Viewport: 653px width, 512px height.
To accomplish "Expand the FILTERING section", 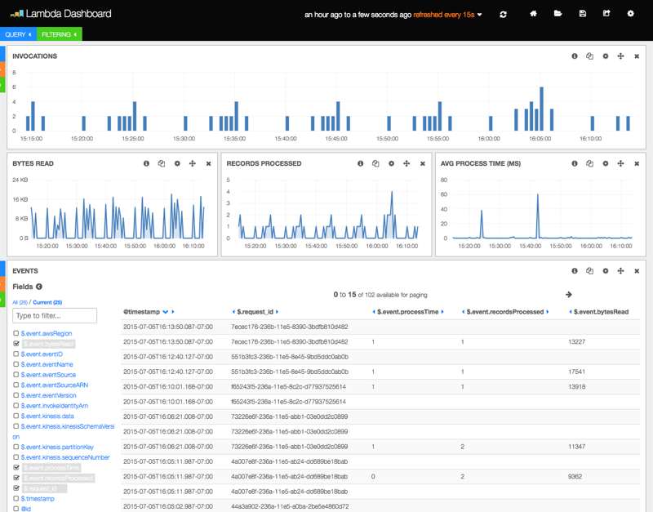I will coord(57,34).
